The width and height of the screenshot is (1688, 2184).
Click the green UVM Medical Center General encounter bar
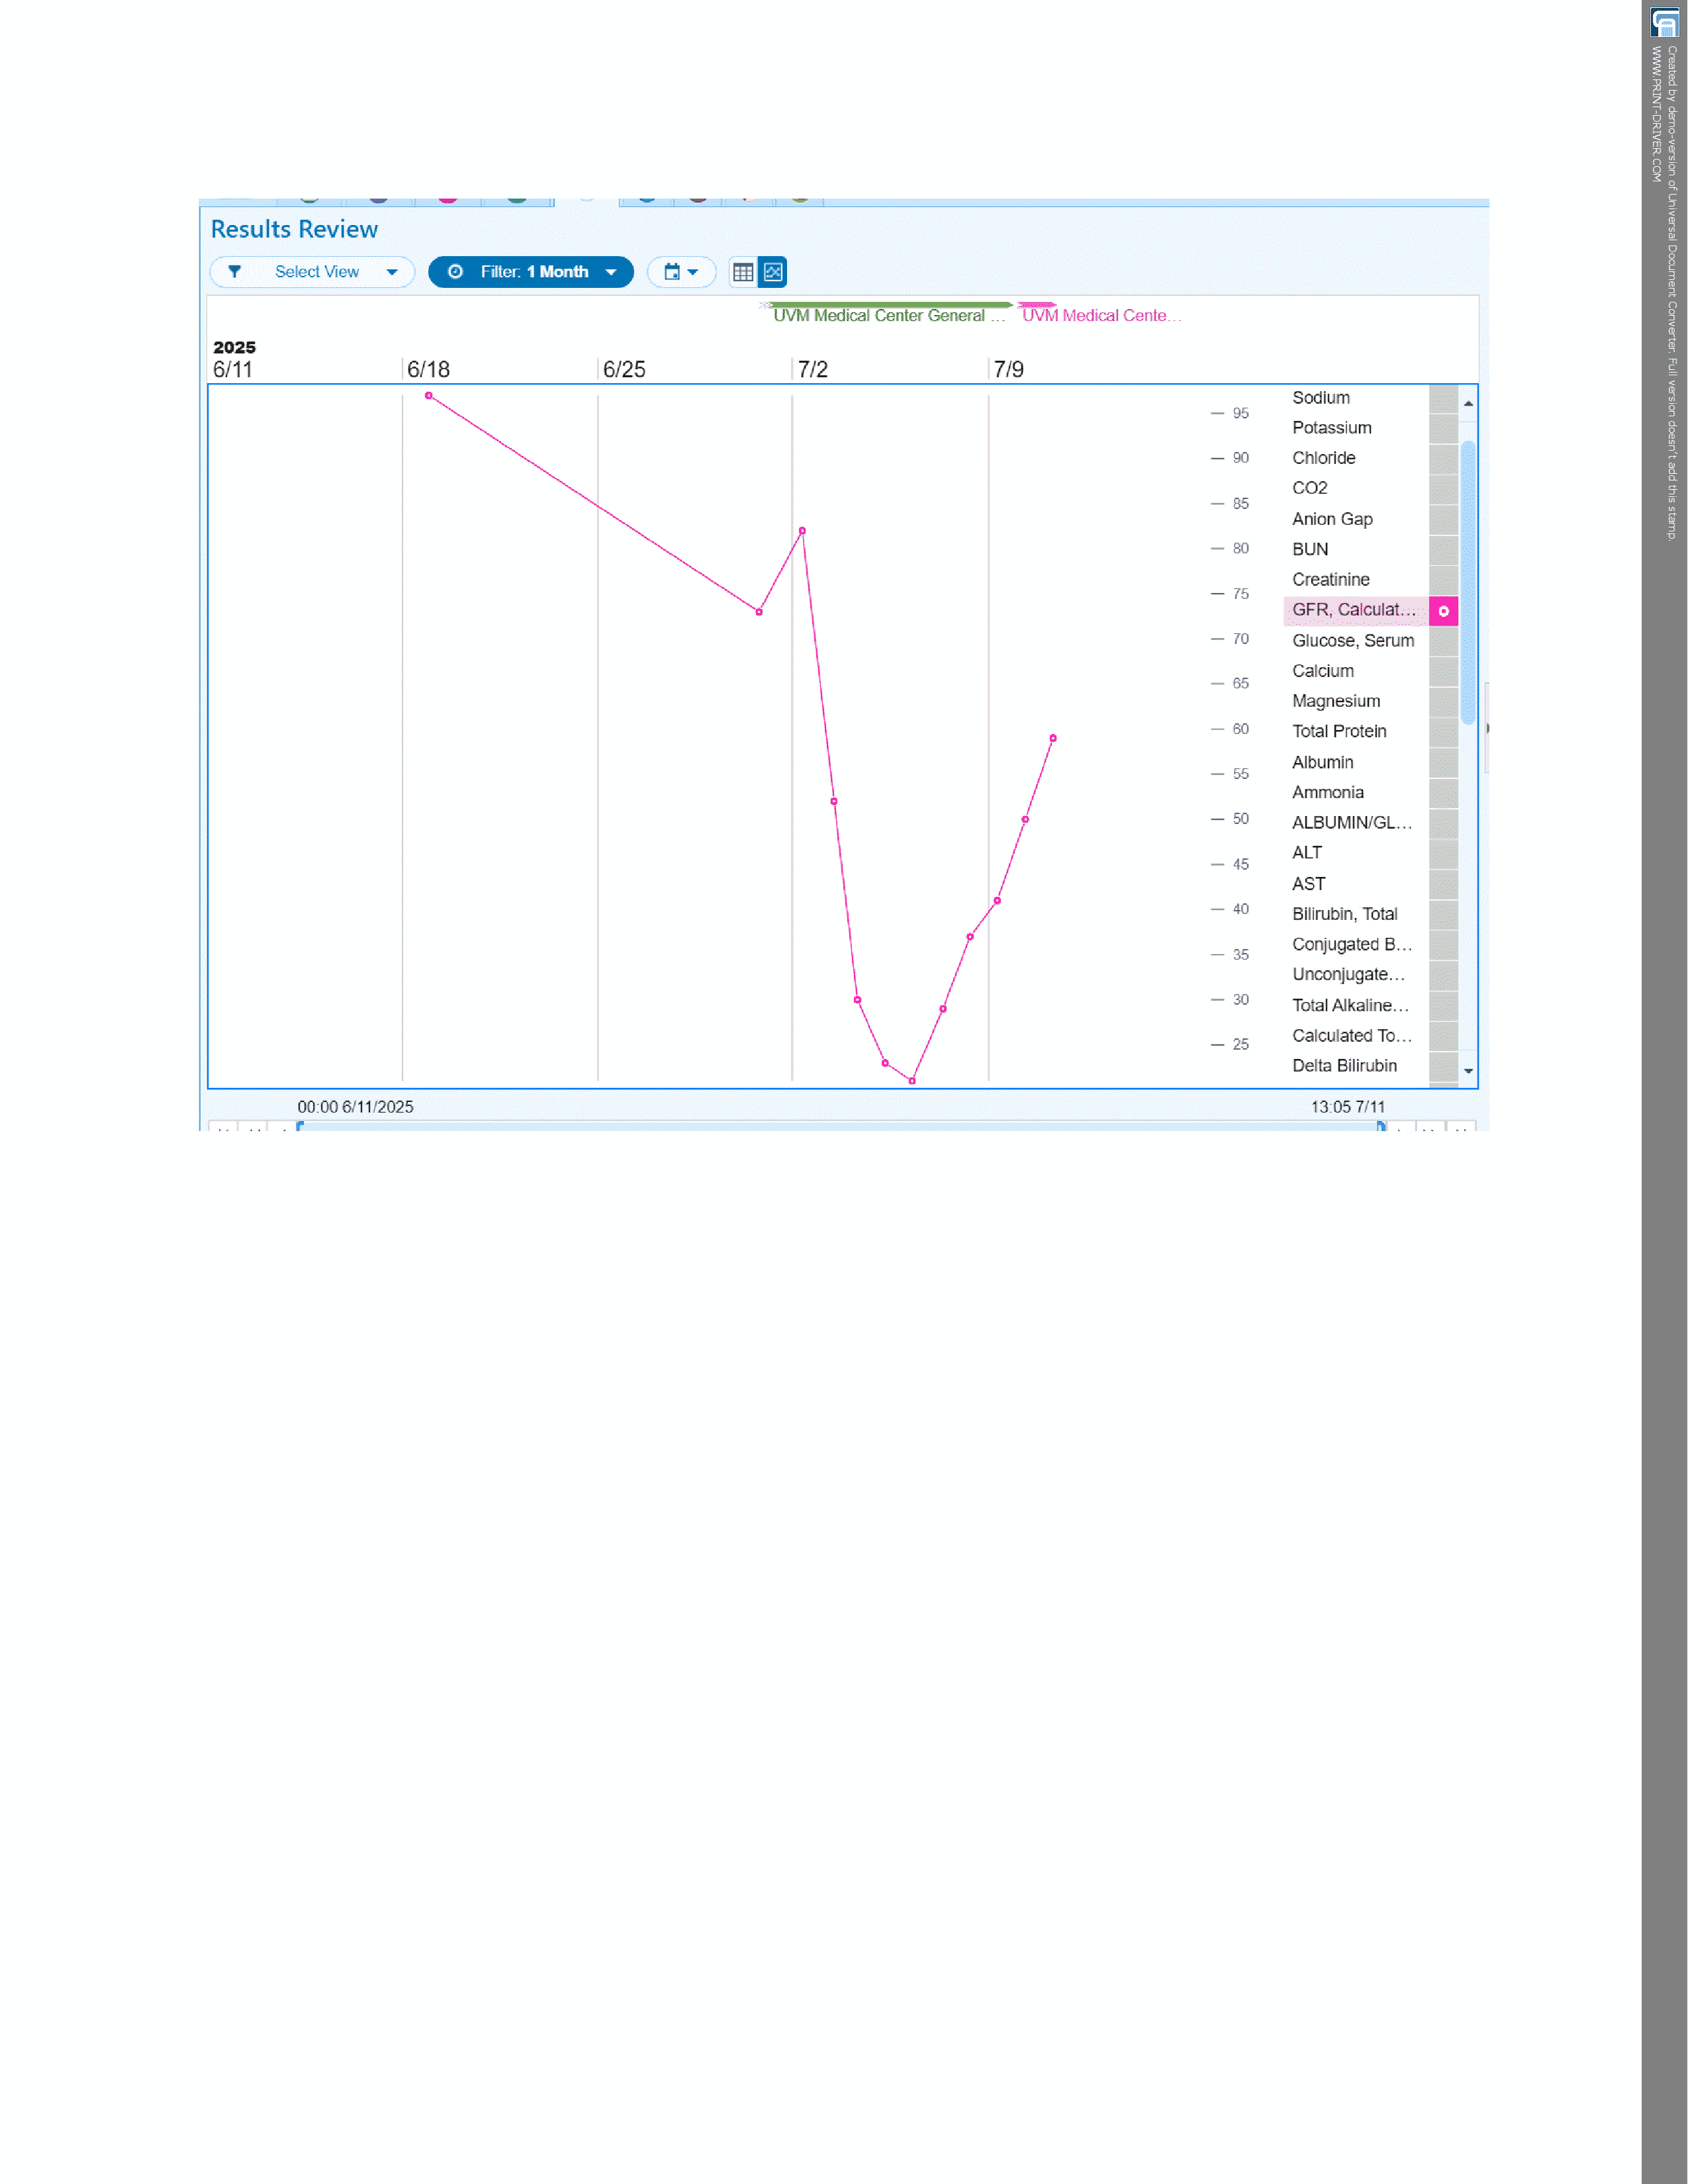890,305
